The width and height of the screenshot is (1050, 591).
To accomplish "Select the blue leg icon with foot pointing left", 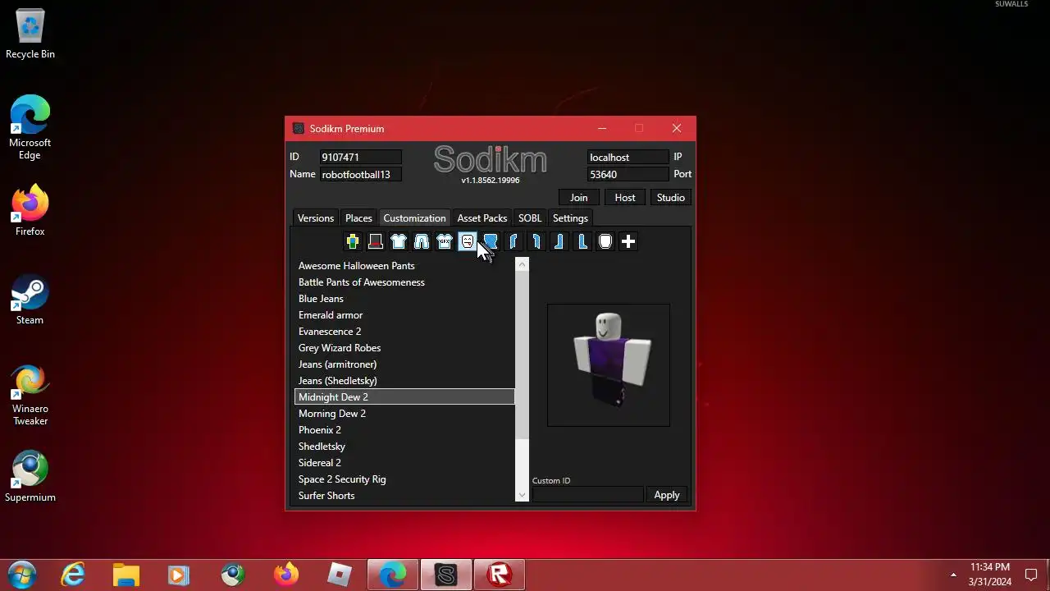I will click(559, 241).
